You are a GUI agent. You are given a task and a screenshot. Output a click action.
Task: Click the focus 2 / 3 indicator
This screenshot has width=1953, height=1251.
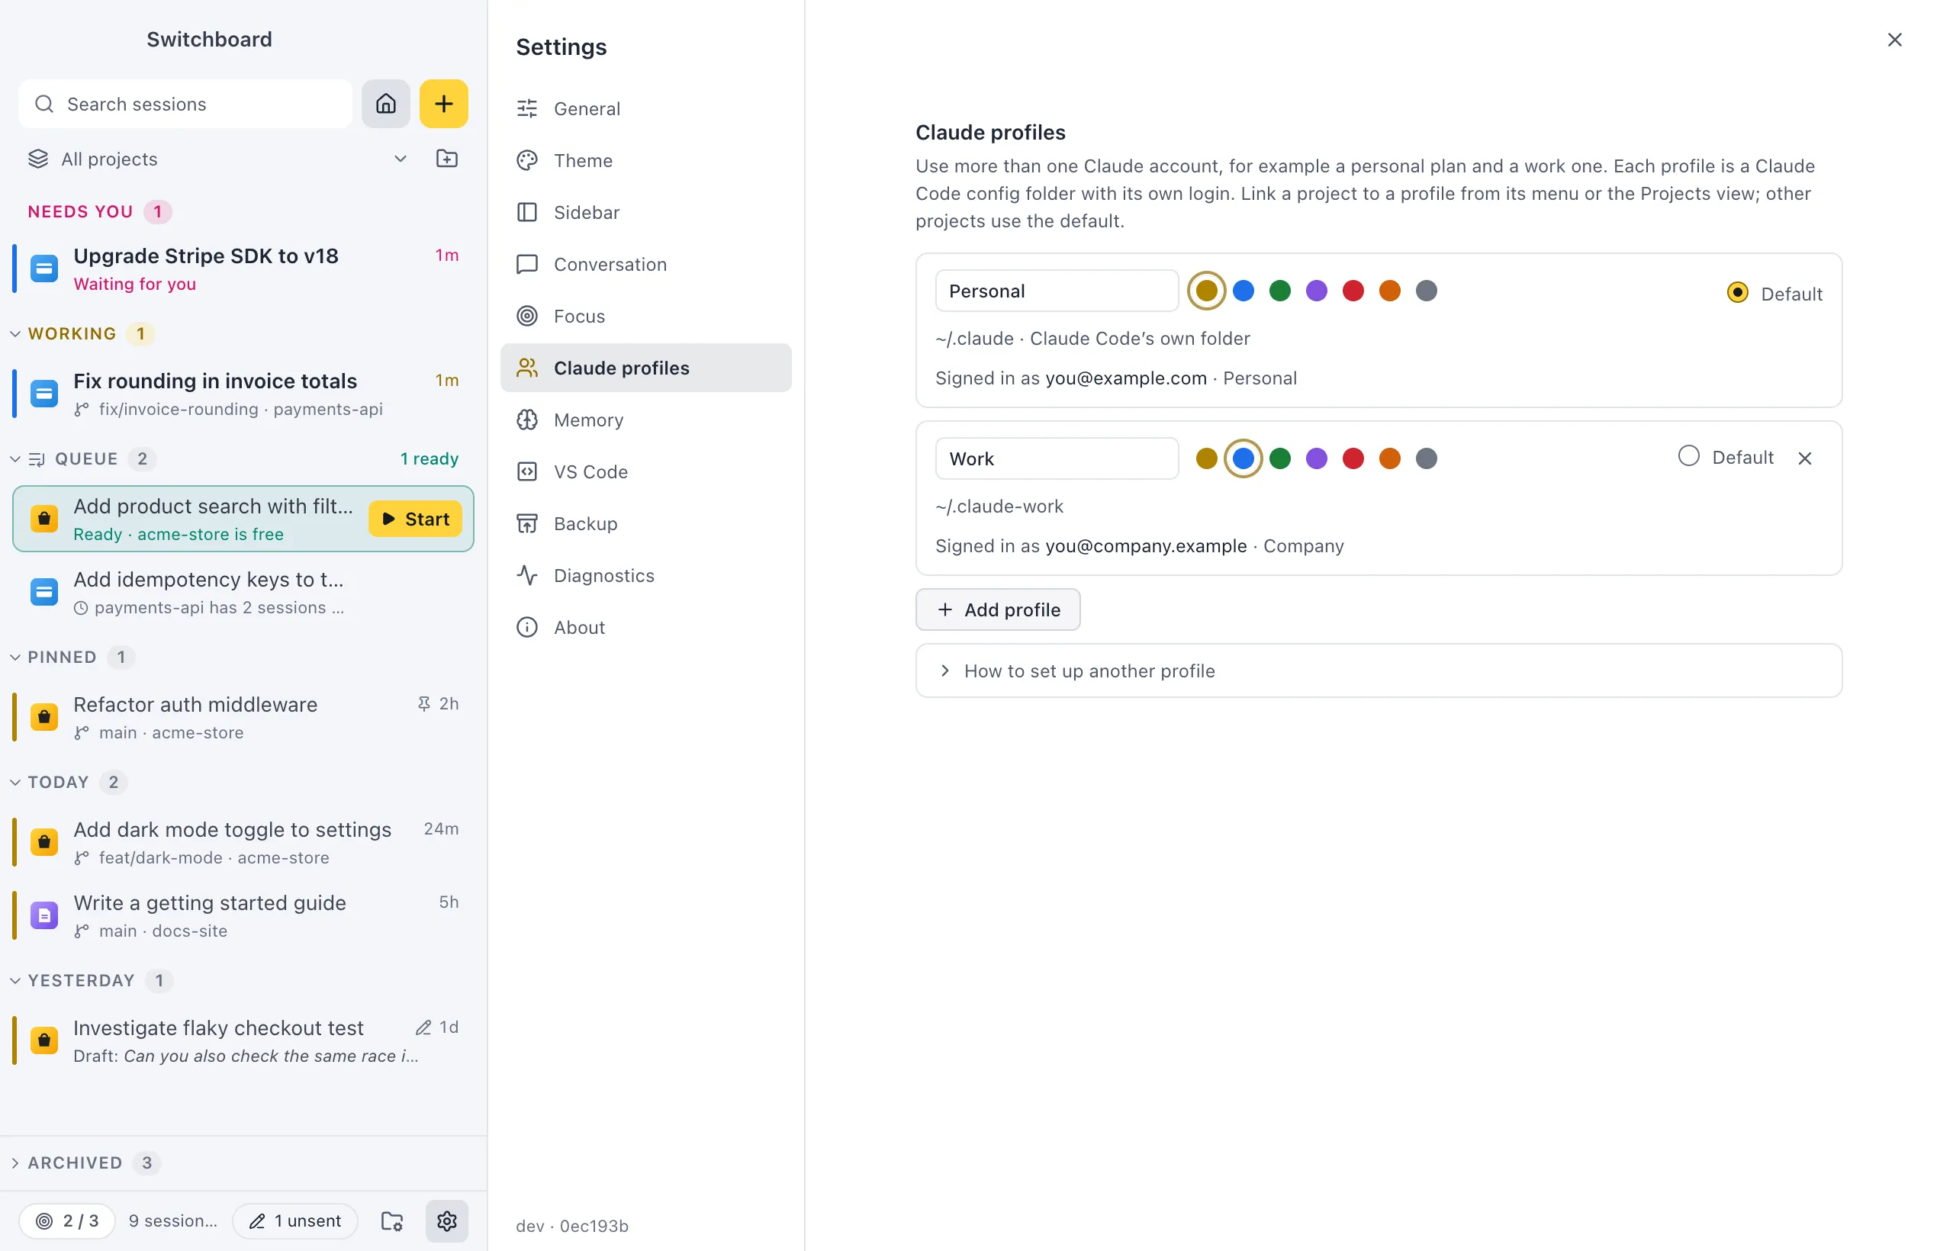click(x=67, y=1220)
